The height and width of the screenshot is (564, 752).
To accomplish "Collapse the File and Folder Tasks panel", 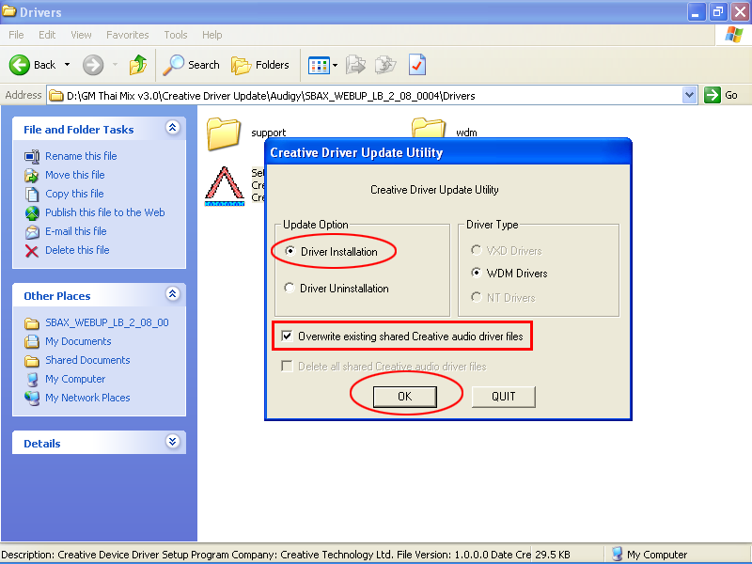I will point(173,127).
